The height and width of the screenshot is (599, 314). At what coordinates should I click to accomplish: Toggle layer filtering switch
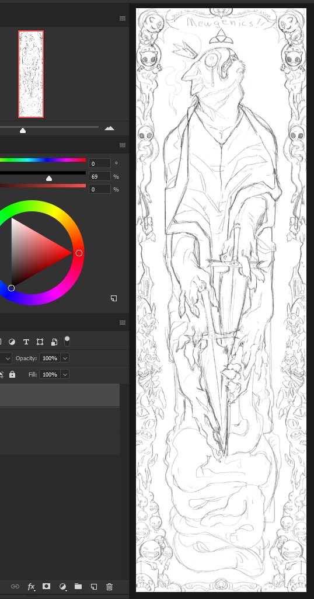pos(67,341)
